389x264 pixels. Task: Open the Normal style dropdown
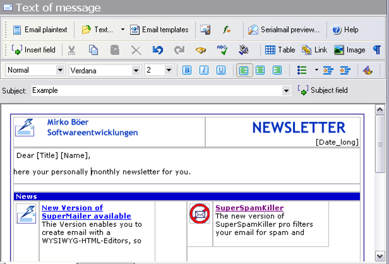tap(60, 70)
